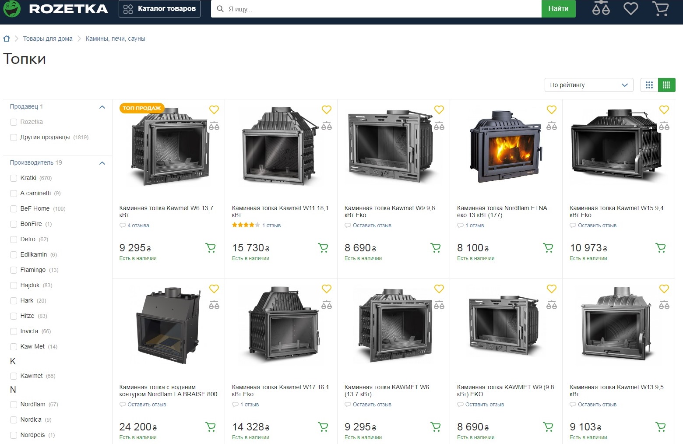
Task: Filter by Hajduk manufacturer
Action: tap(14, 285)
